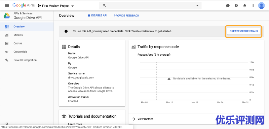This screenshot has height=129, width=269.
Task: Open the send feedback icon
Action: pyautogui.click(x=228, y=6)
